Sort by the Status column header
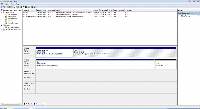The width and height of the screenshot is (200, 109). pyautogui.click(x=74, y=10)
